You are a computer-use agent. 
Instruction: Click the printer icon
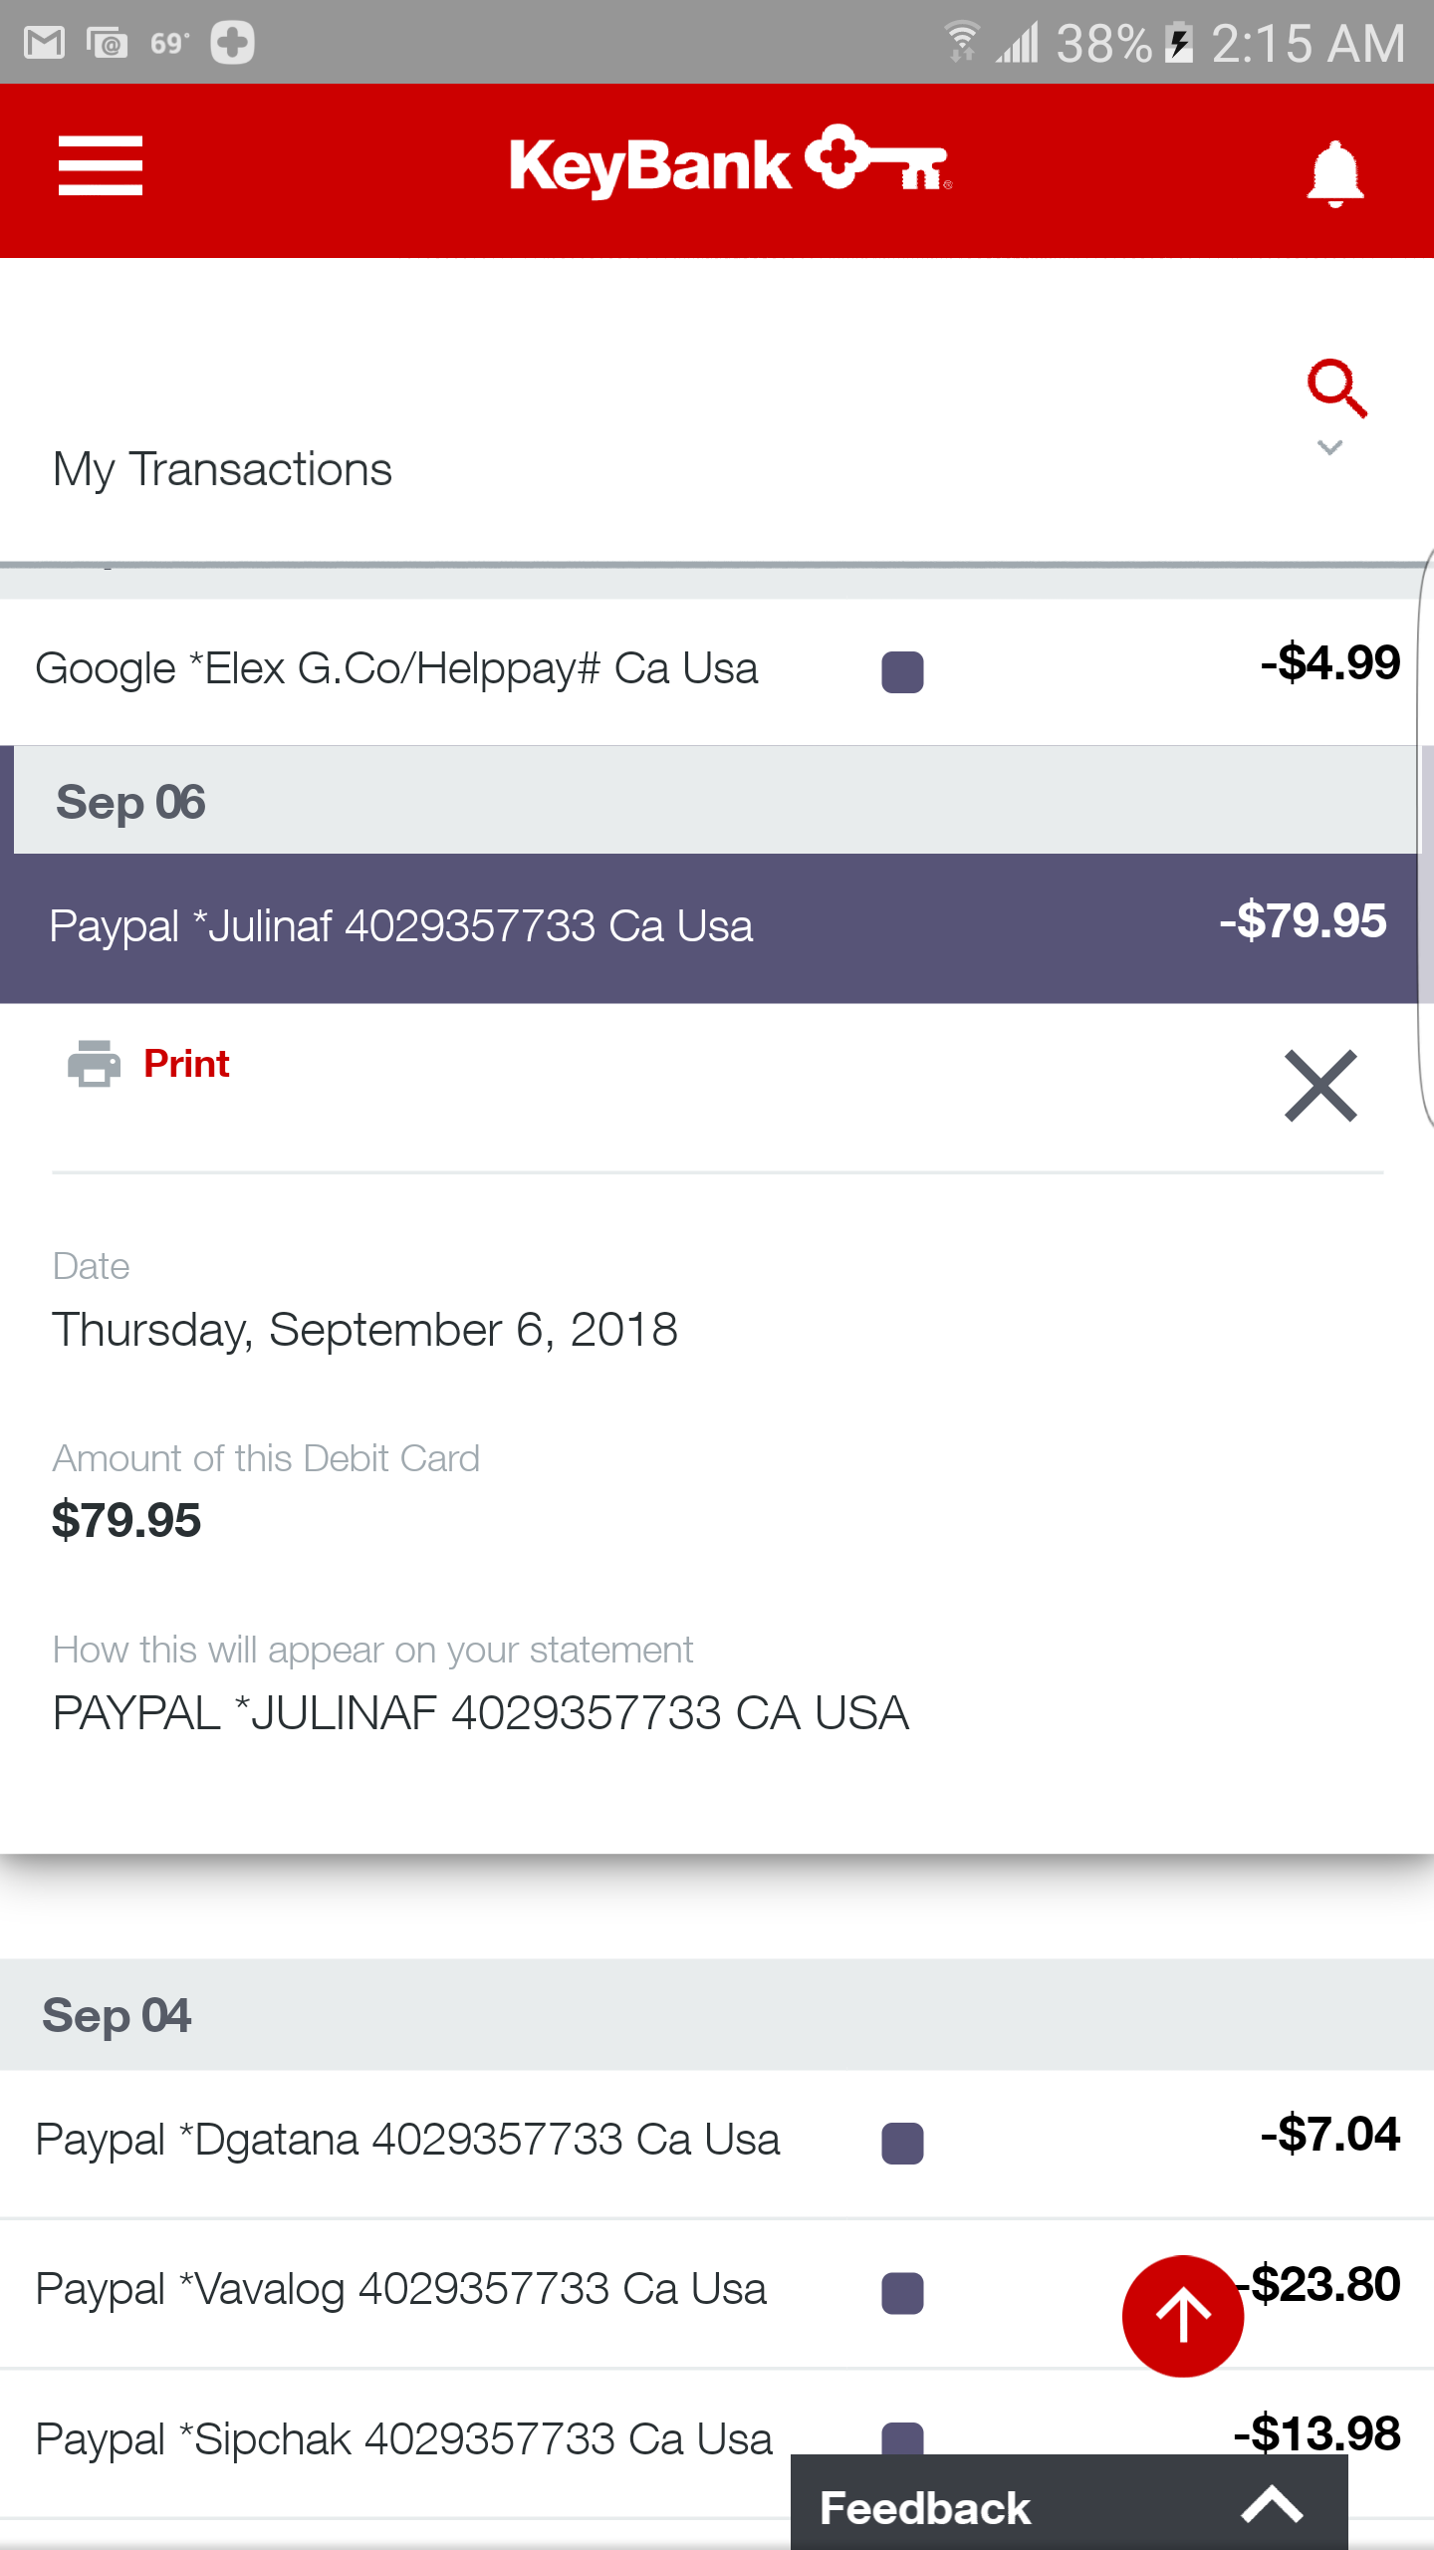click(x=94, y=1063)
